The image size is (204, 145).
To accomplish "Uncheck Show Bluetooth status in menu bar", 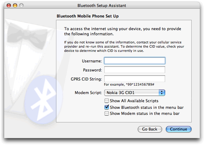I will [x=106, y=107].
